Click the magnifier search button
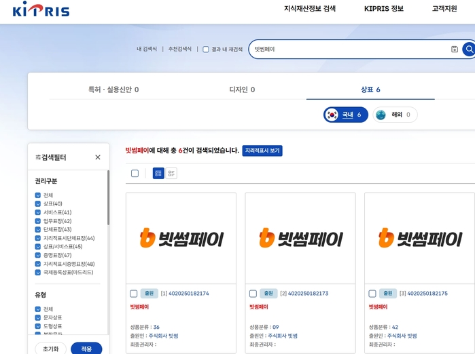 point(469,49)
